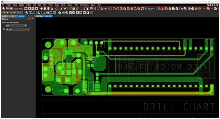Click the Save file icon

(11, 9)
